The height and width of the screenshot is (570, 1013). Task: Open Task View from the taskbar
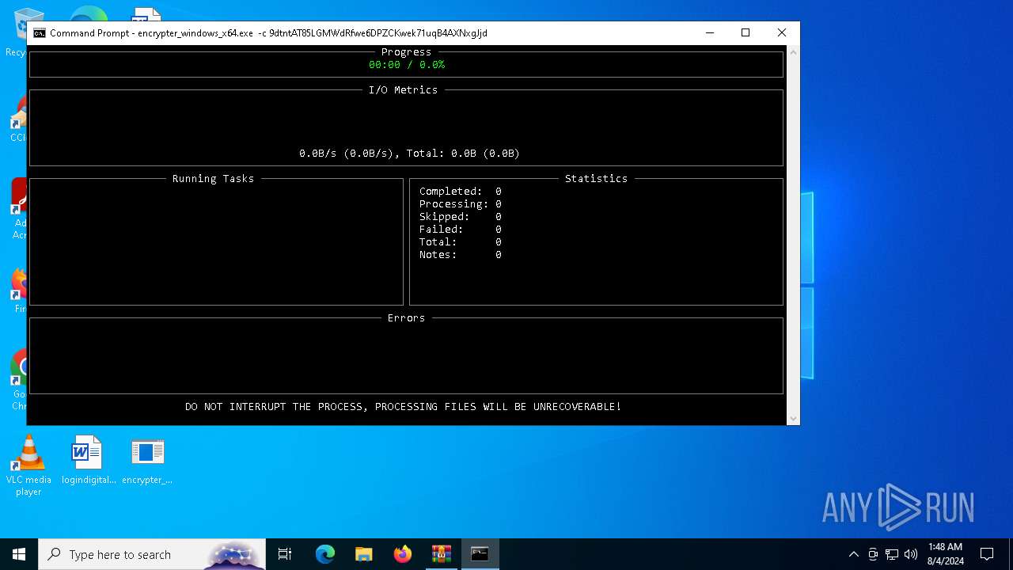click(286, 554)
